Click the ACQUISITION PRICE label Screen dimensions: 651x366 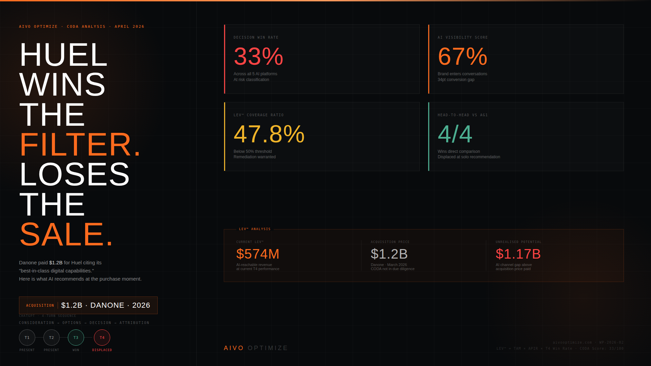tap(390, 242)
